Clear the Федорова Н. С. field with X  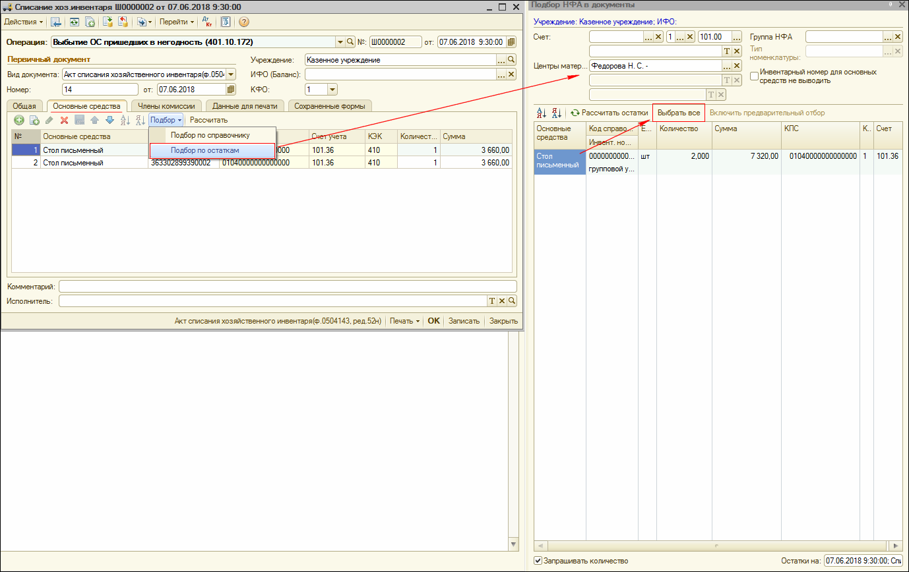coord(737,66)
